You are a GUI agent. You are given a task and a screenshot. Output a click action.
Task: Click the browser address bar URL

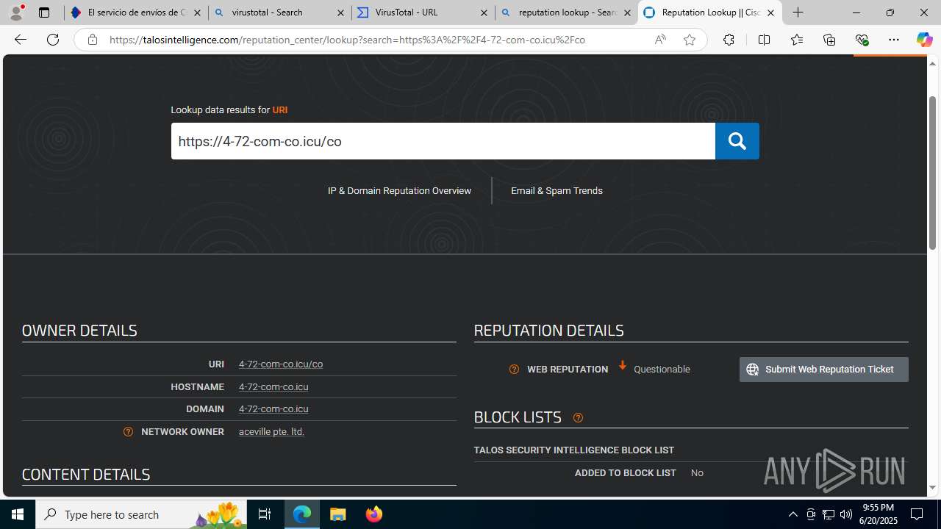point(347,40)
